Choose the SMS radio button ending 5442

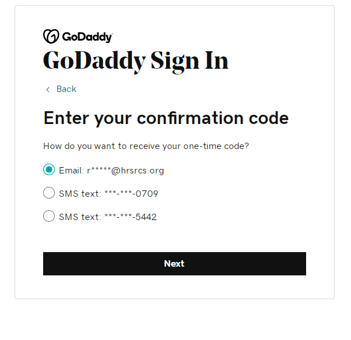coord(49,217)
